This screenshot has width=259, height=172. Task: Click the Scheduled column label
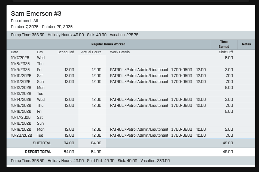pyautogui.click(x=66, y=52)
